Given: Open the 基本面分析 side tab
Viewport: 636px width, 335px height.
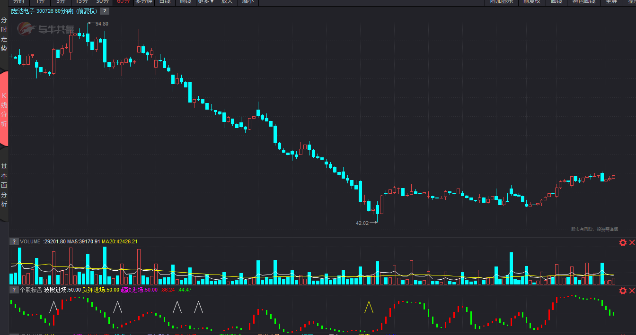Looking at the screenshot, I should 4,185.
